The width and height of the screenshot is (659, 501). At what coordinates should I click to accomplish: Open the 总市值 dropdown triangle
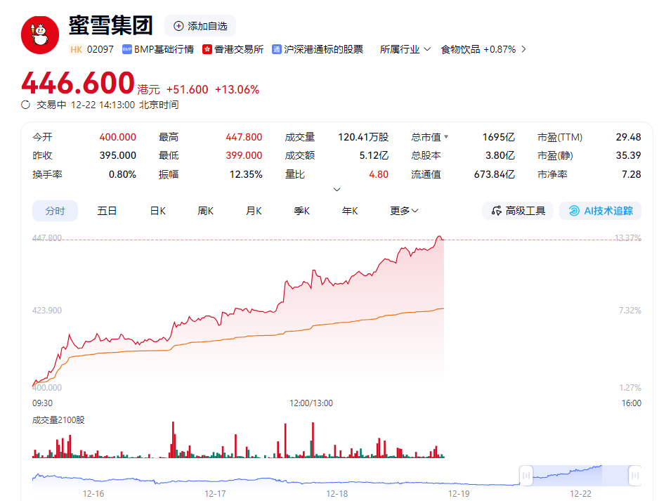point(446,136)
